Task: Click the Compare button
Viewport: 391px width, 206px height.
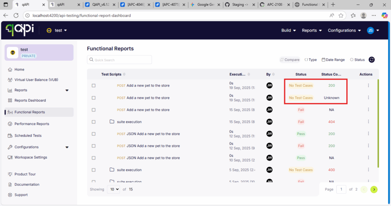Action: point(289,60)
